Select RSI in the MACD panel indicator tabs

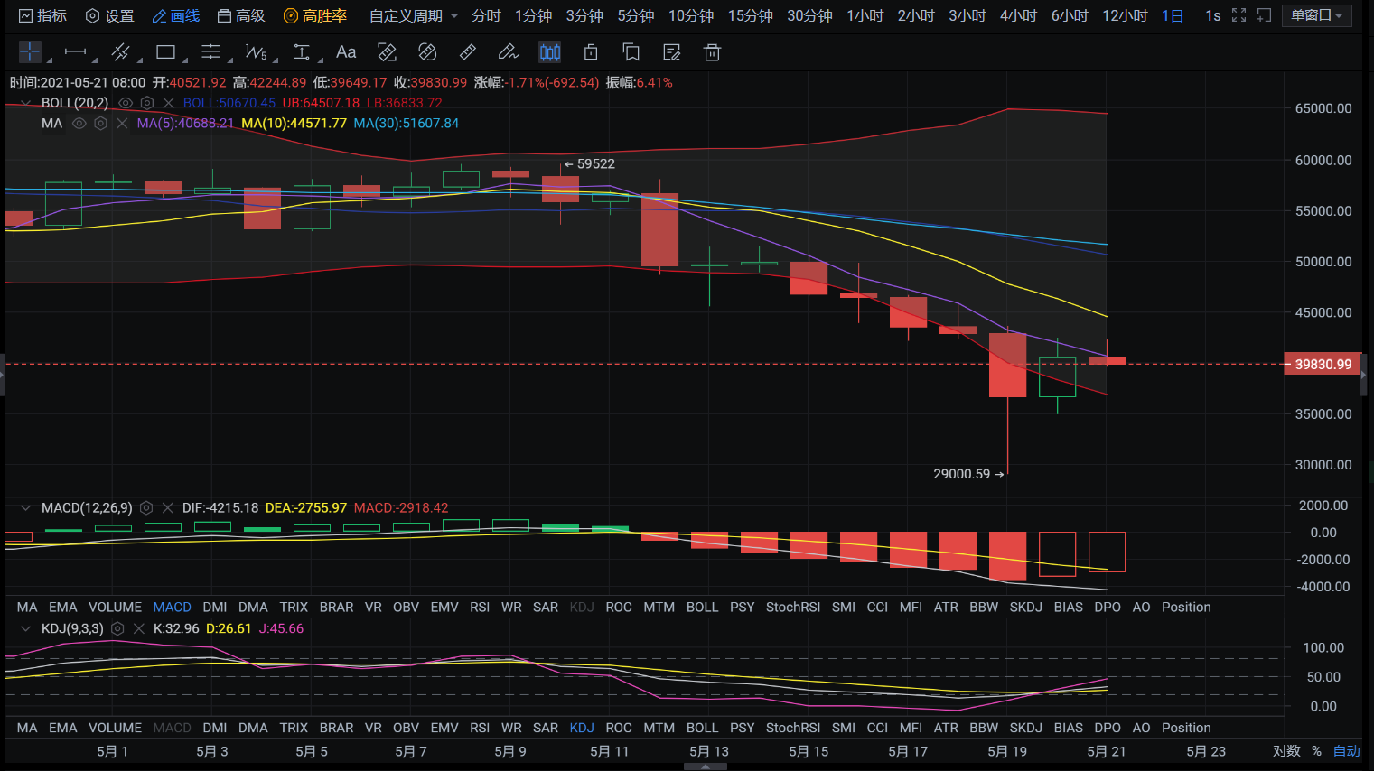480,608
